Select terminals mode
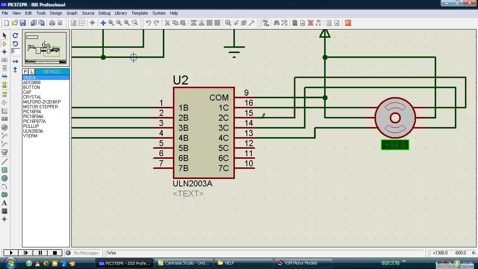This screenshot has height=269, width=478. (4, 94)
